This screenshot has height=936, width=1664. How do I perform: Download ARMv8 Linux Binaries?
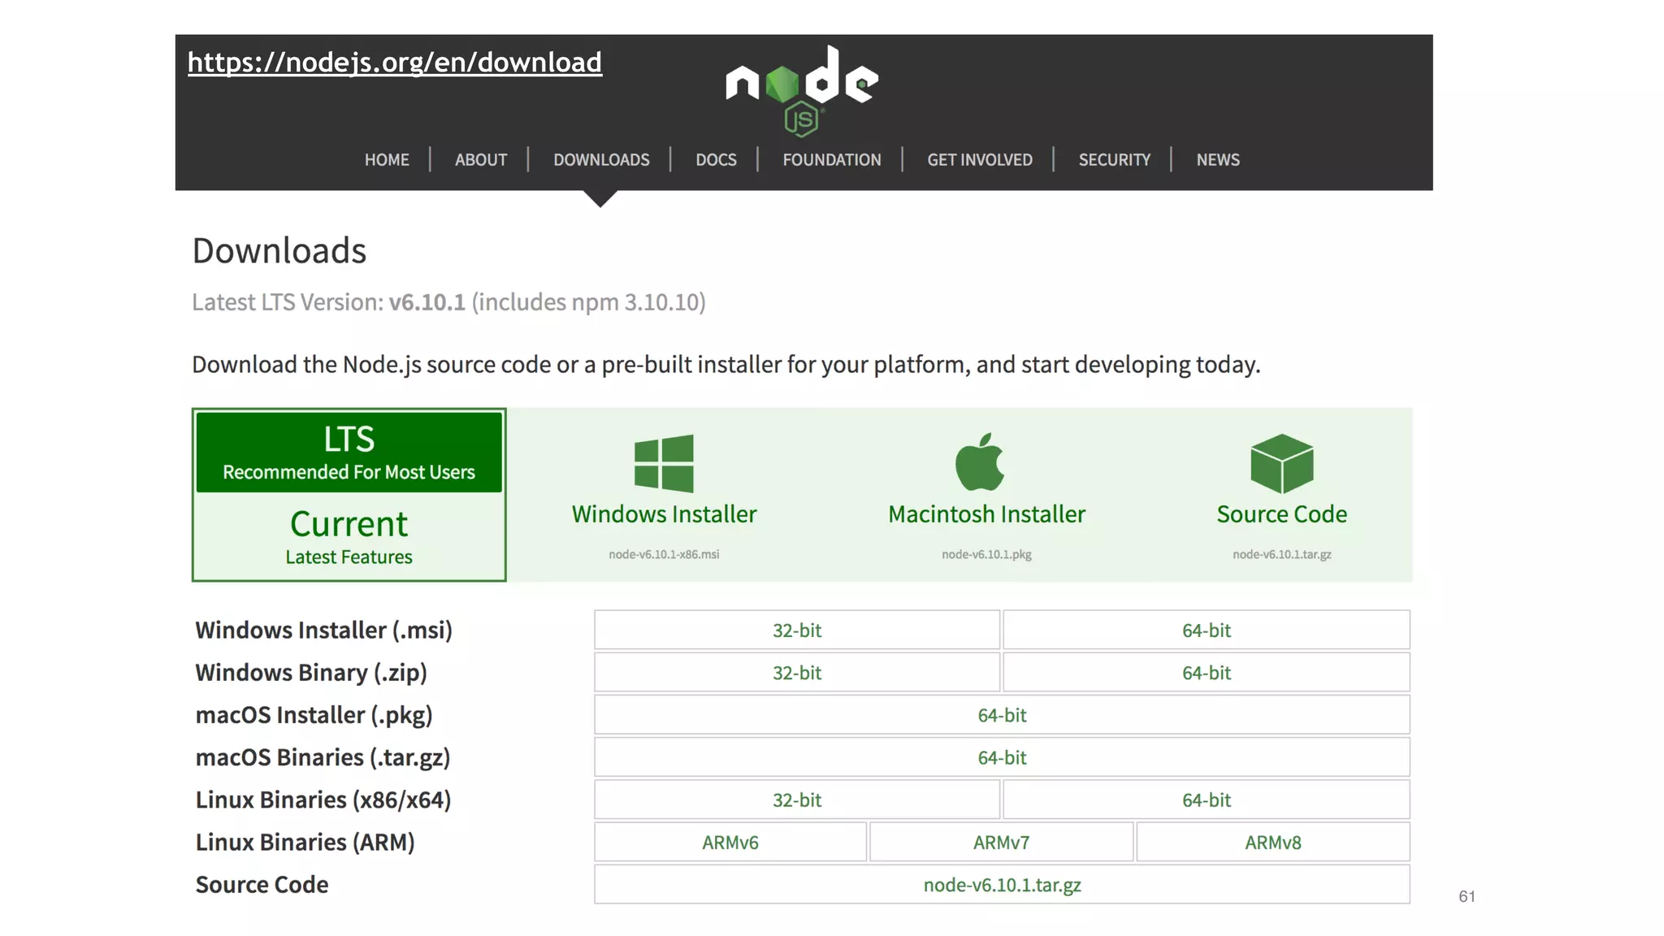[x=1273, y=843]
